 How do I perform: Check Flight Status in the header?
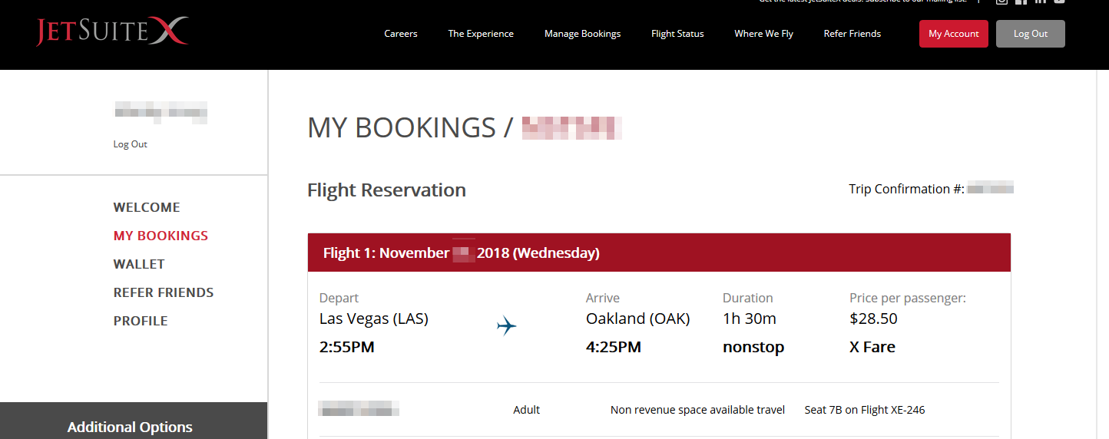677,34
